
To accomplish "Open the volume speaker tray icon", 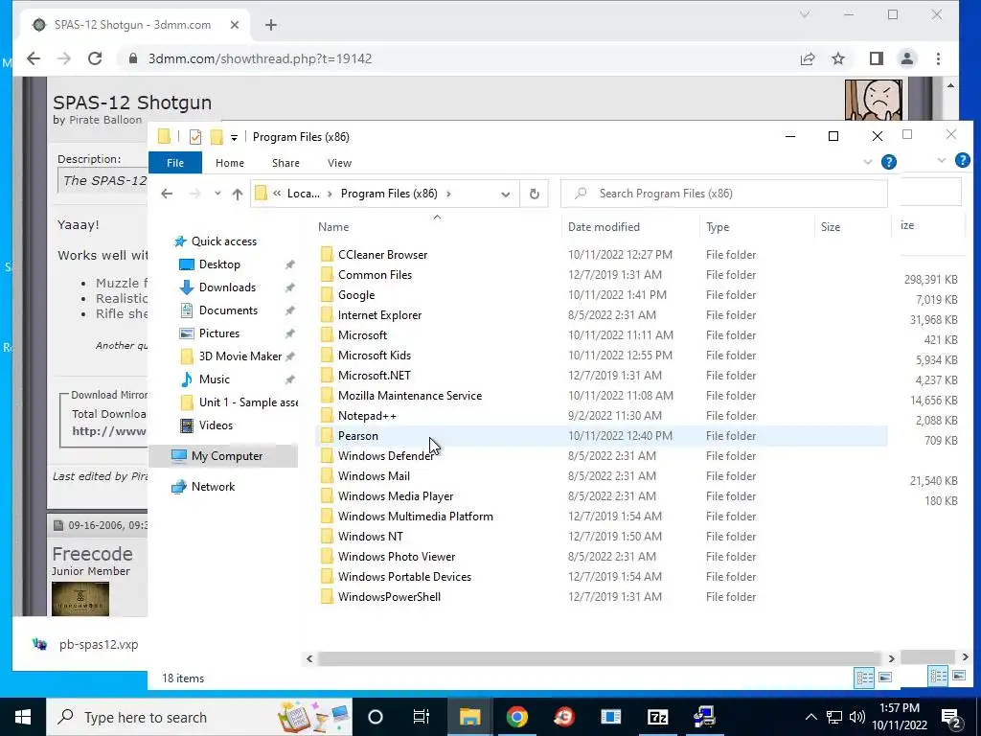I will point(857,717).
